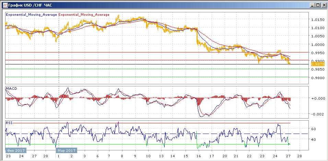328x161 pixels.
Task: Click the orange 0.9878 current price tag
Action: coord(318,64)
